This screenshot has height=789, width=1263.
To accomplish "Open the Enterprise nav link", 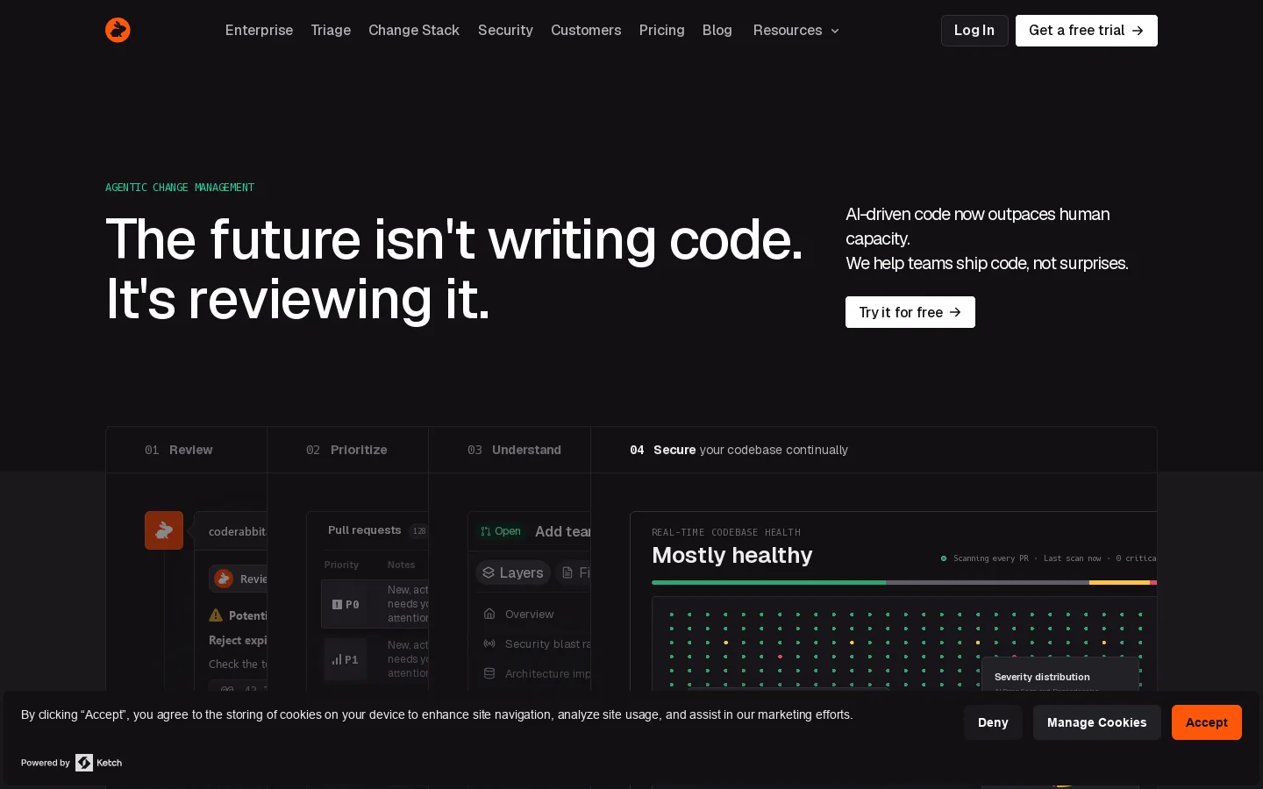I will tap(259, 30).
